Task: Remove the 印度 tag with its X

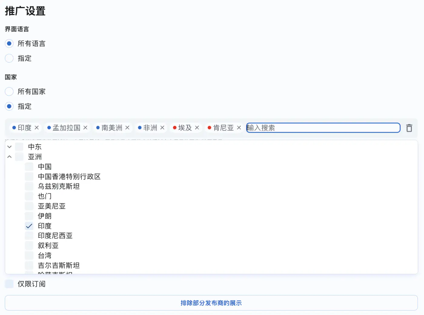Action: point(37,128)
